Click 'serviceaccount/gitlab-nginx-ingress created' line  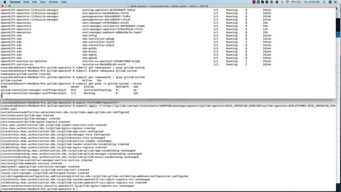(35, 122)
